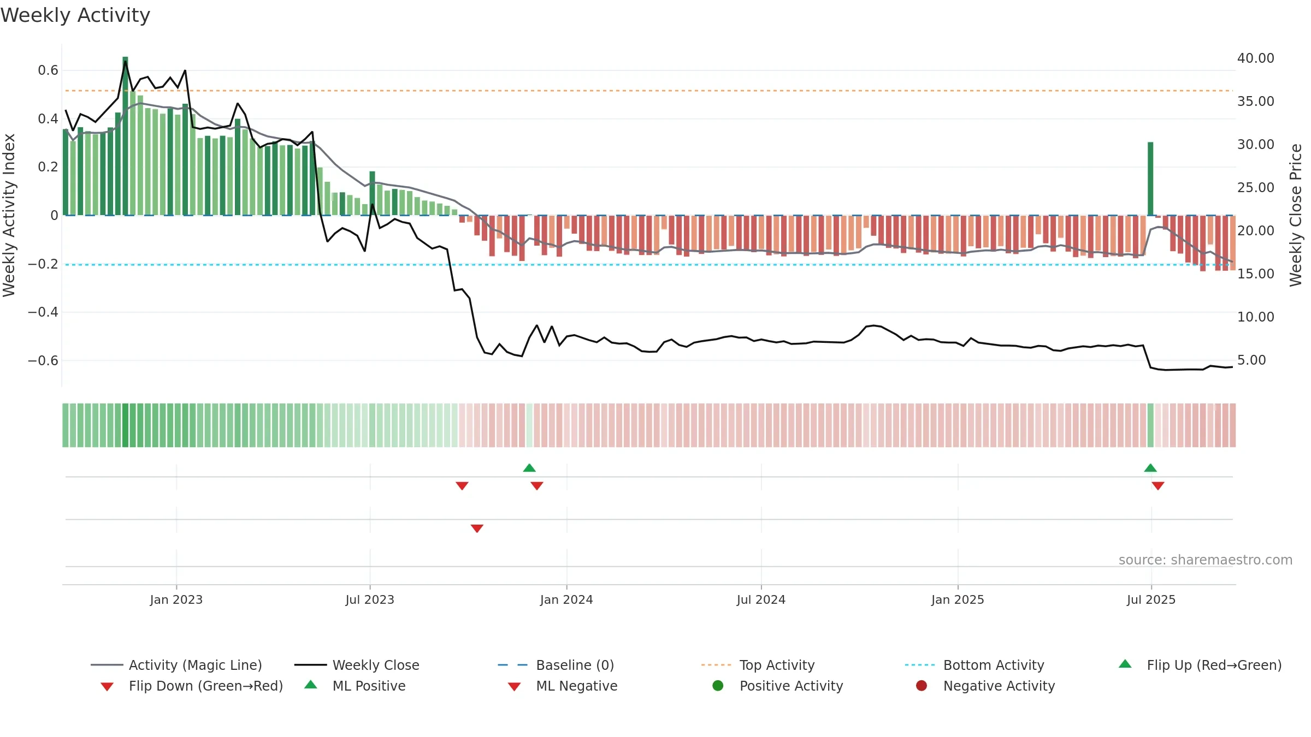The width and height of the screenshot is (1311, 737).
Task: Click the 'Jul 2023' x-axis label
Action: (x=370, y=599)
